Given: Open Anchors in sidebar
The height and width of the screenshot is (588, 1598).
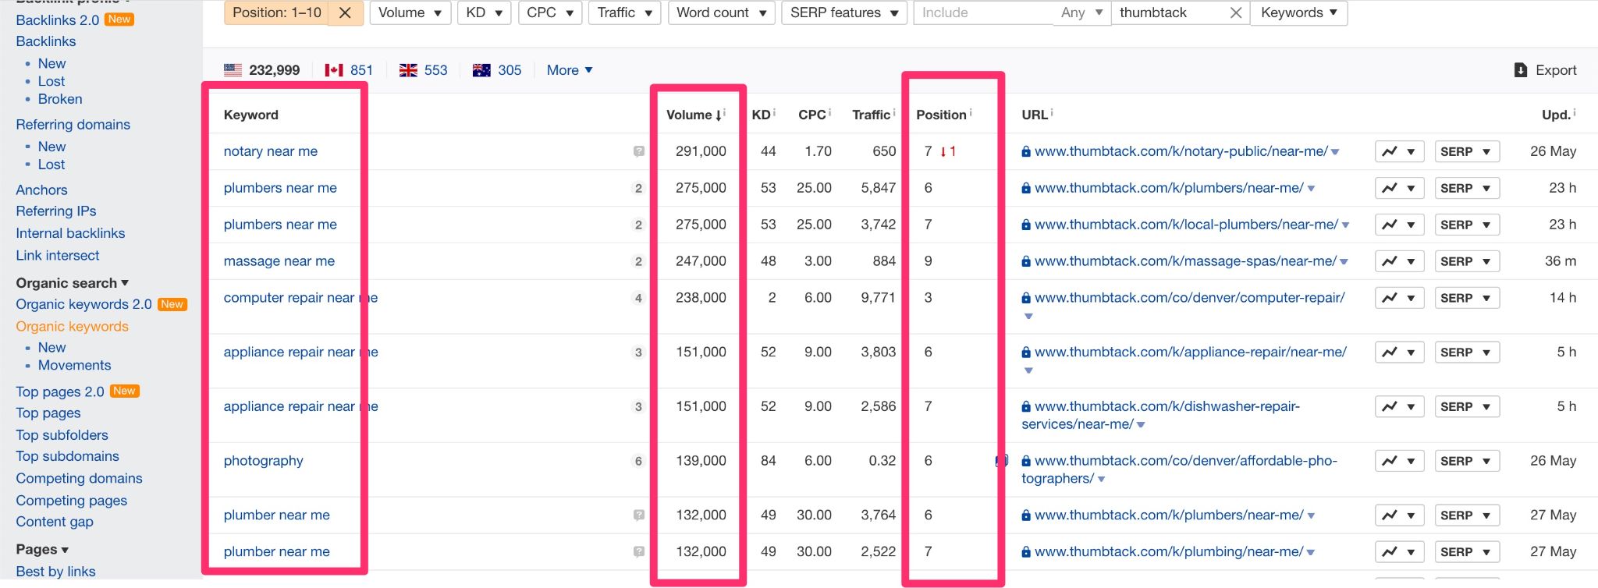Looking at the screenshot, I should point(41,190).
